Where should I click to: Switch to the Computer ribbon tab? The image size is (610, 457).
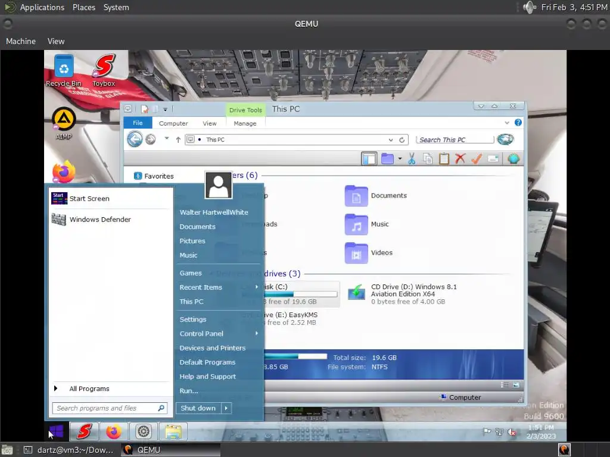[x=173, y=123]
